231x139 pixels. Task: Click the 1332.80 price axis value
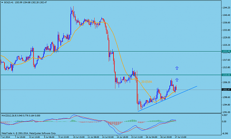click(x=227, y=30)
